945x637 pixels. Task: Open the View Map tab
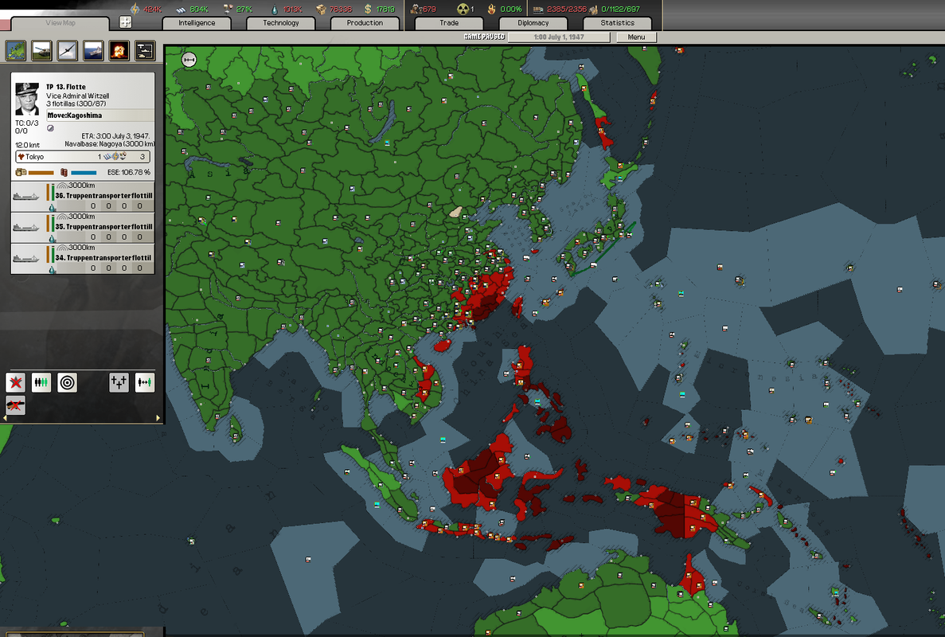click(61, 23)
